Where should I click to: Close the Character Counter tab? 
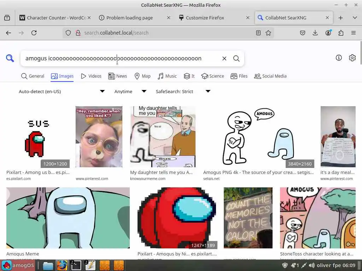[x=89, y=18]
